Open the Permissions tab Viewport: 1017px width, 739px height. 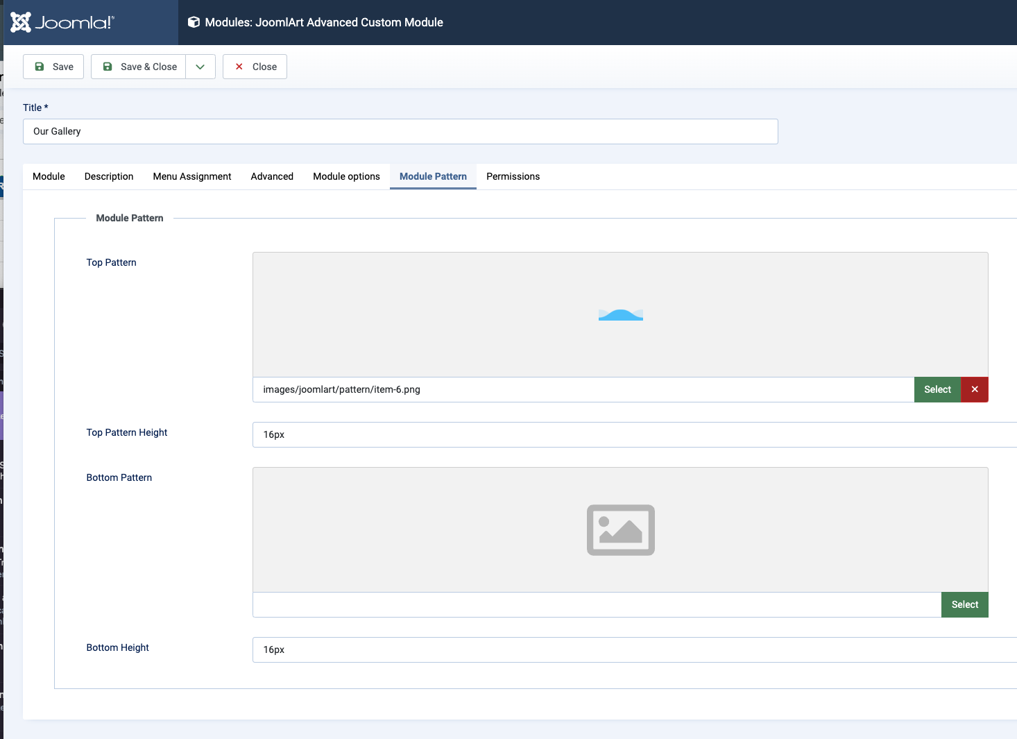513,176
